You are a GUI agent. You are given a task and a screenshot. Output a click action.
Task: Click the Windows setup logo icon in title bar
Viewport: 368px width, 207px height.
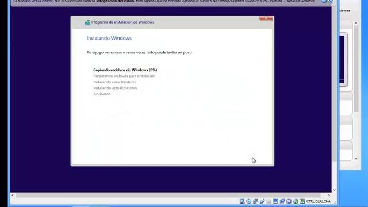(x=87, y=22)
